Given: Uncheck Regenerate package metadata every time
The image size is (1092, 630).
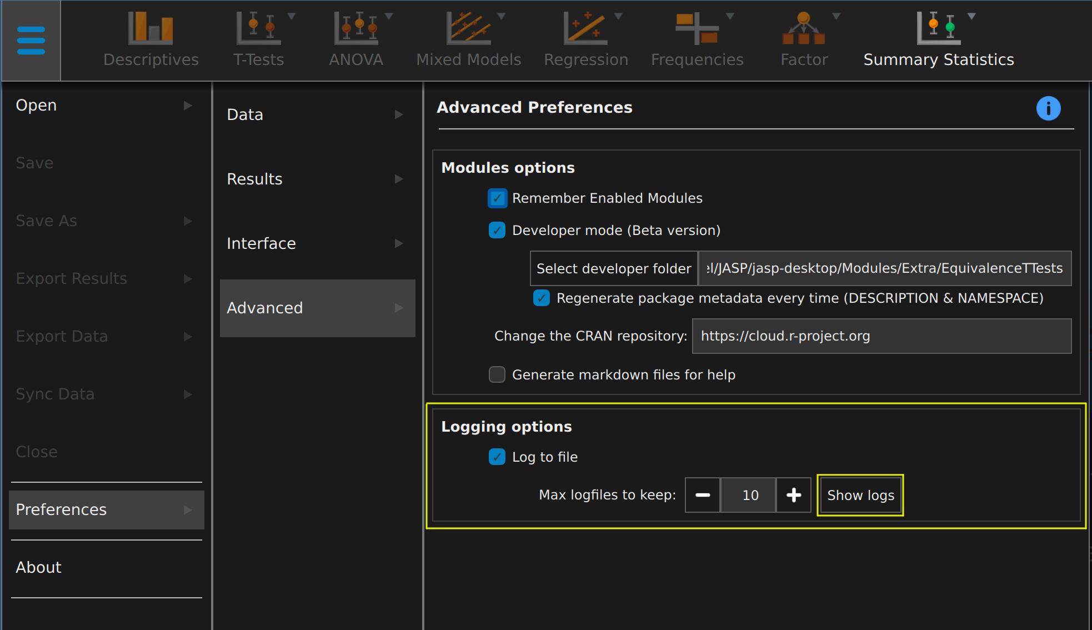Looking at the screenshot, I should coord(542,298).
